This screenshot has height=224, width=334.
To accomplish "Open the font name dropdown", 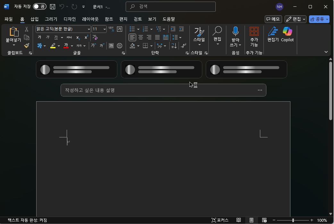I will pyautogui.click(x=89, y=29).
